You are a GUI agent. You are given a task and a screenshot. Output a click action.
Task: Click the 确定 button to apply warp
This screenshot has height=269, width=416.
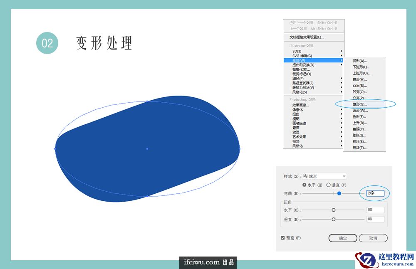342,237
